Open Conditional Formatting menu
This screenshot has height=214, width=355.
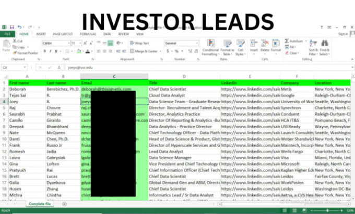[x=210, y=47]
